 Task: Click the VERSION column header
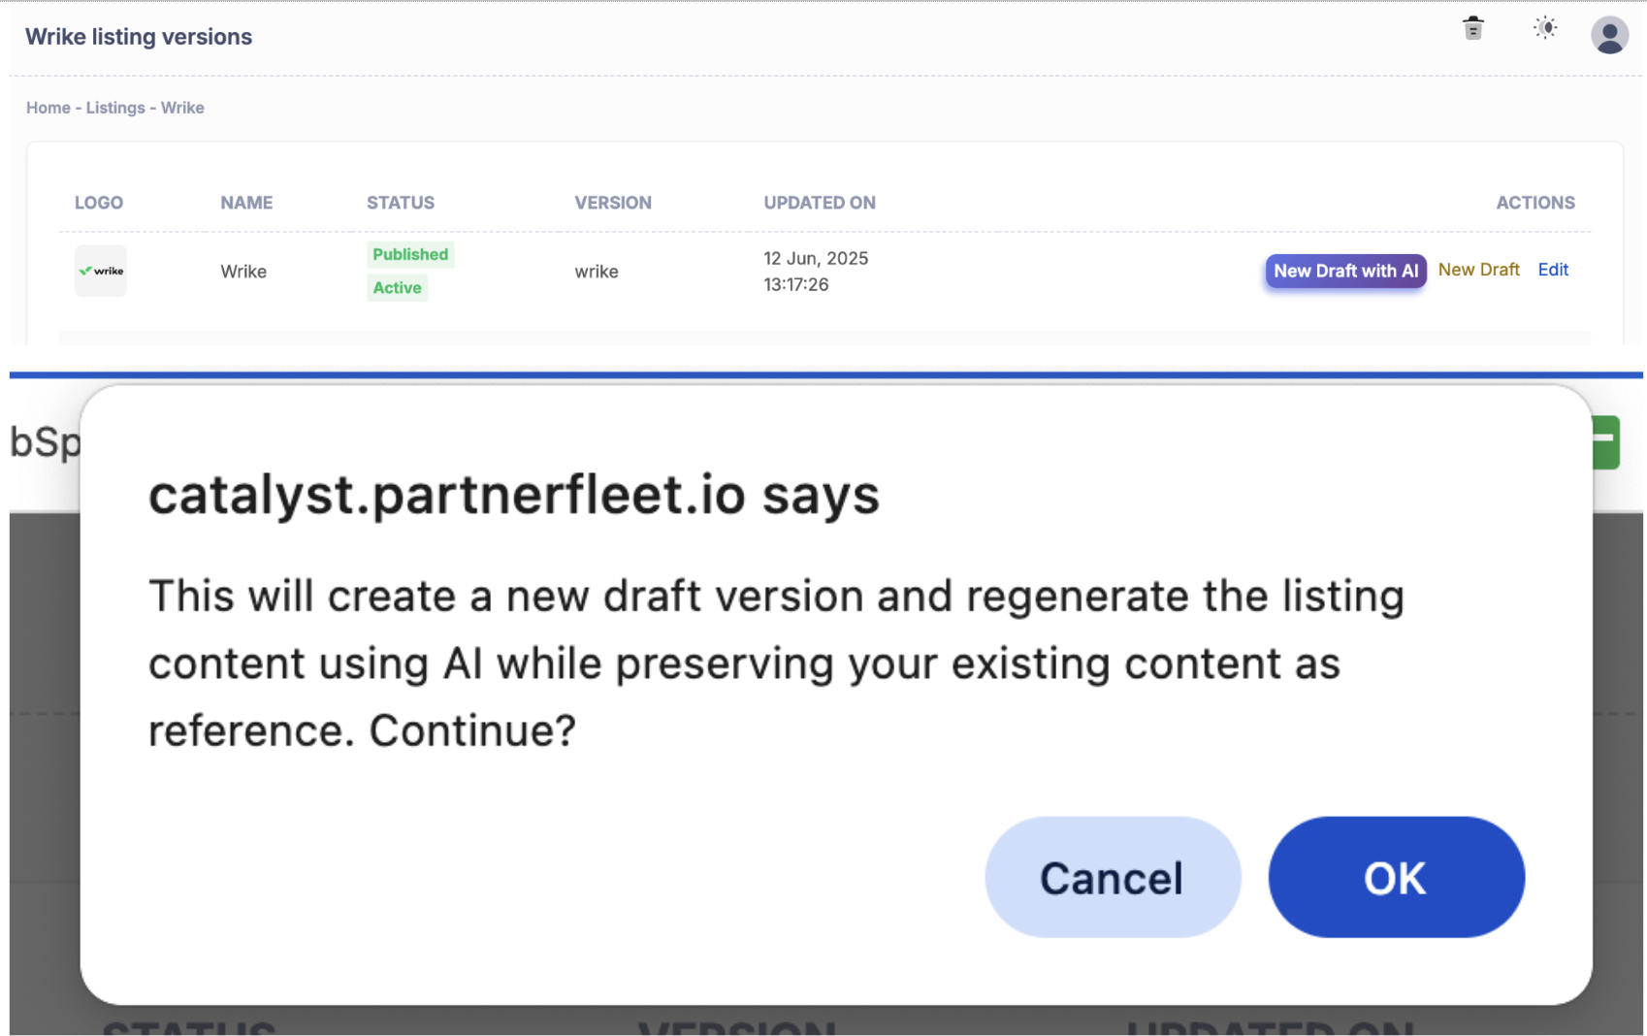point(613,203)
